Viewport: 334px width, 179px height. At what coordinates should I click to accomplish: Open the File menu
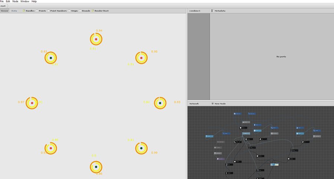2,1
